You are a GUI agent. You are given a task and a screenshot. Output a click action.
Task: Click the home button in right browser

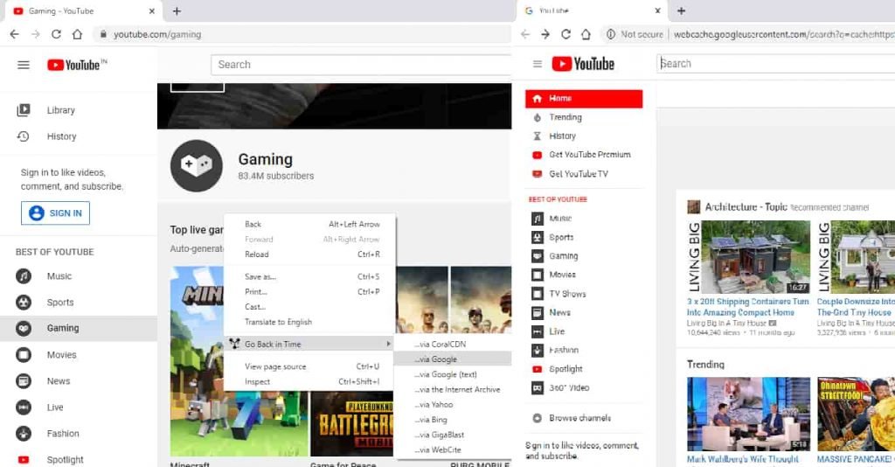586,34
